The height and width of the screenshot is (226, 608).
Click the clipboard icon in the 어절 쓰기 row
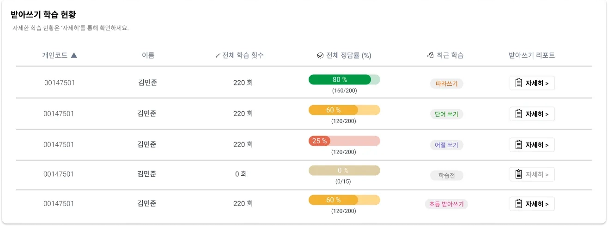518,145
